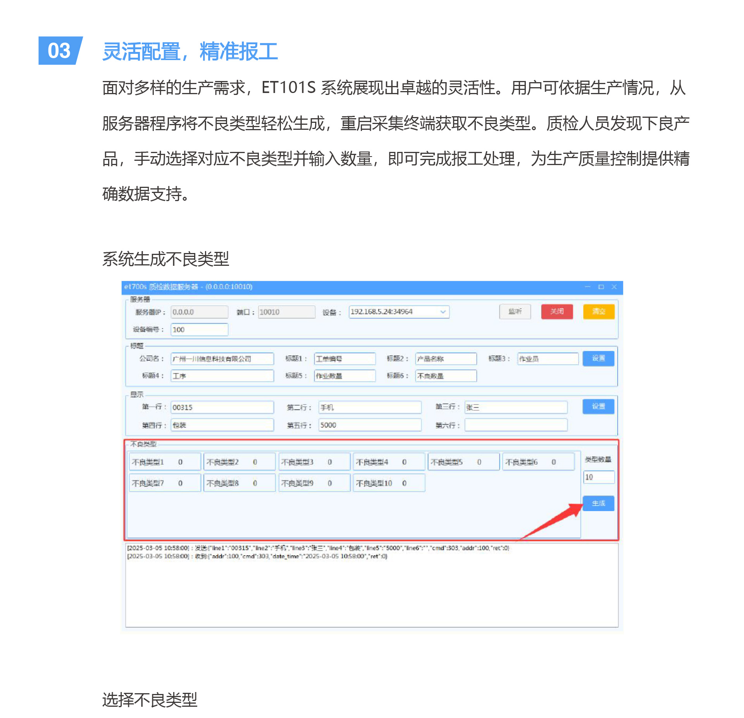Viewport: 744px width, 718px height.
Task: Maximize the et700s server window
Action: point(601,287)
